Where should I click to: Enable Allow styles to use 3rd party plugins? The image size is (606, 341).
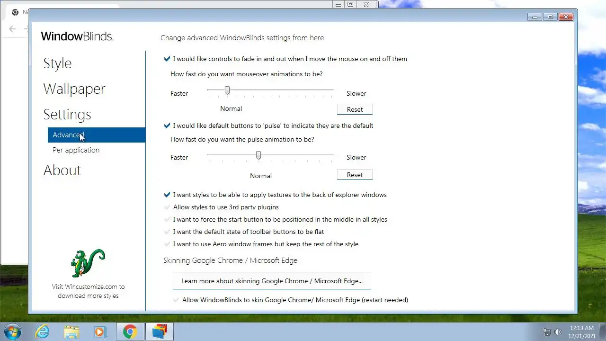click(167, 207)
